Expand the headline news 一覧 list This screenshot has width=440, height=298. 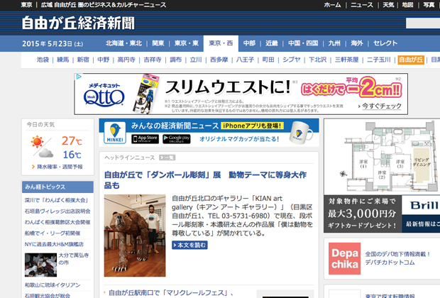[168, 158]
